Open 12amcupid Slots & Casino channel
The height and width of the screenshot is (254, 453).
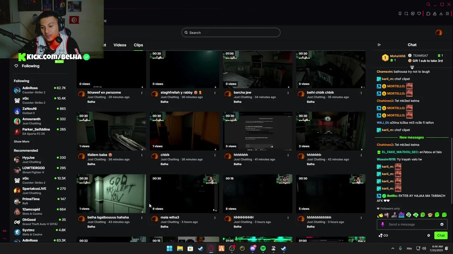[x=40, y=211]
